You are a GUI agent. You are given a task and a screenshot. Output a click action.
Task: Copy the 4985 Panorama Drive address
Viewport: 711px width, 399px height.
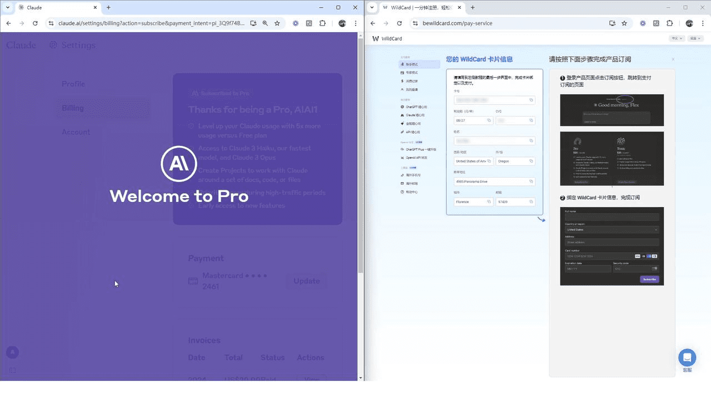click(x=531, y=181)
